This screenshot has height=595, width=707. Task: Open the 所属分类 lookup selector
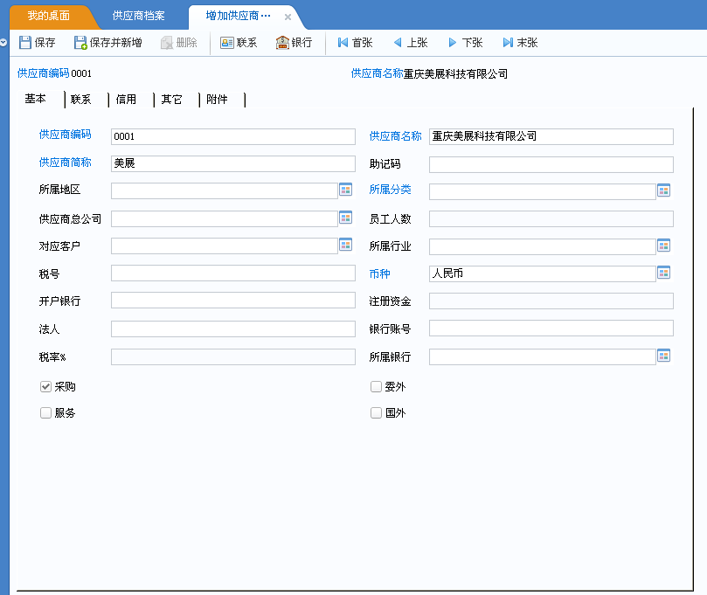[x=663, y=190]
